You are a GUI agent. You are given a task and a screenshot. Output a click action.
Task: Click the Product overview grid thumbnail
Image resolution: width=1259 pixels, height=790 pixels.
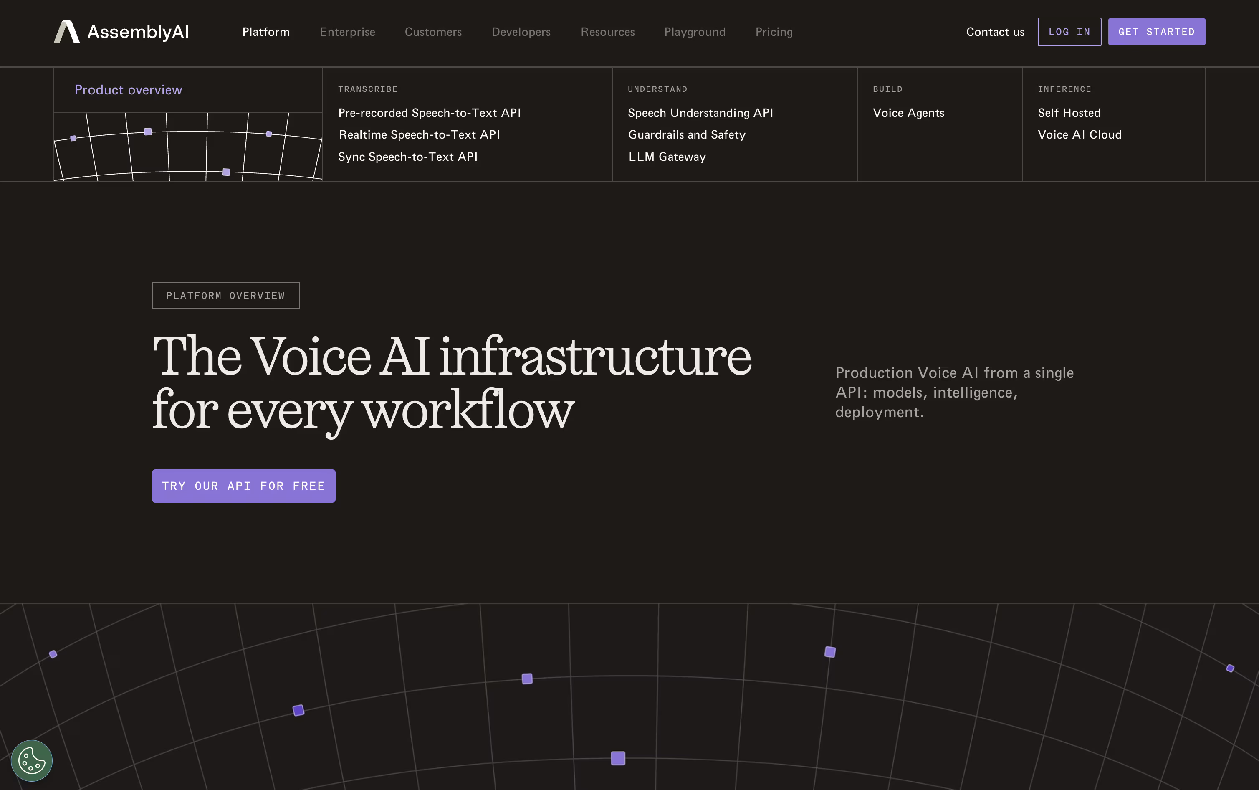pyautogui.click(x=188, y=147)
